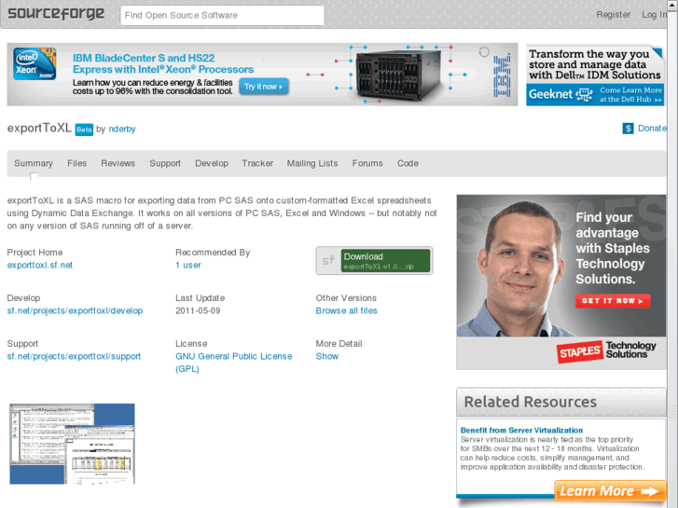This screenshot has width=678, height=508.
Task: Open the Files tab
Action: point(77,163)
